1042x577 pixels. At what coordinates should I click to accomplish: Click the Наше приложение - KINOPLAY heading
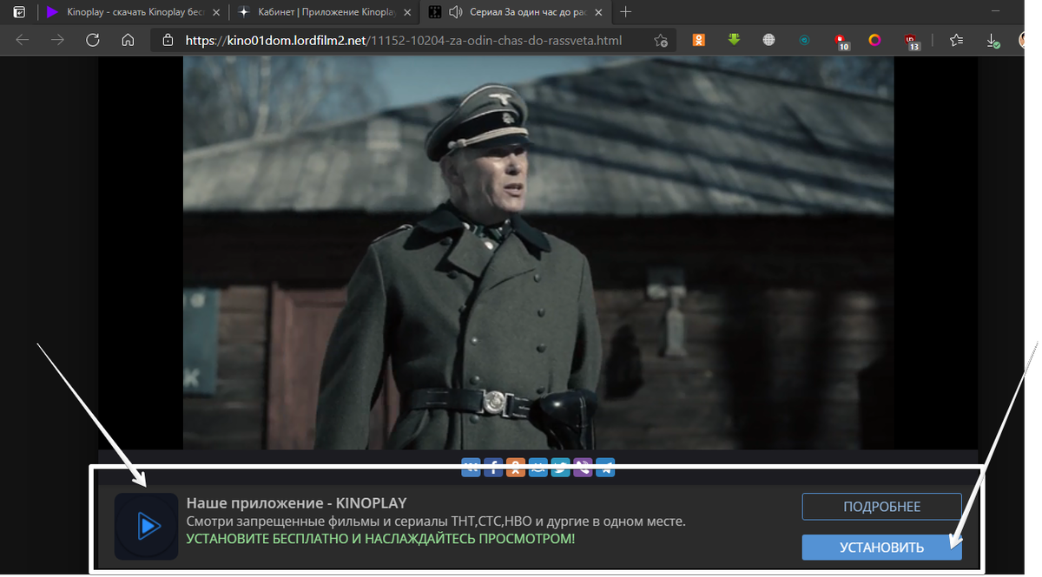tap(297, 503)
